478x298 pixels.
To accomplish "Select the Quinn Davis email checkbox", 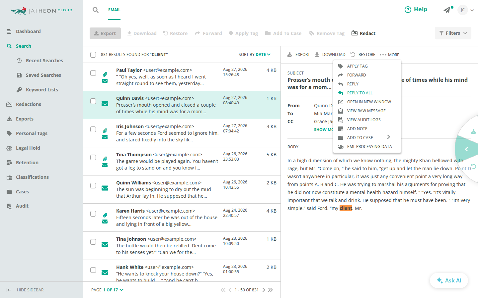I will click(x=93, y=101).
